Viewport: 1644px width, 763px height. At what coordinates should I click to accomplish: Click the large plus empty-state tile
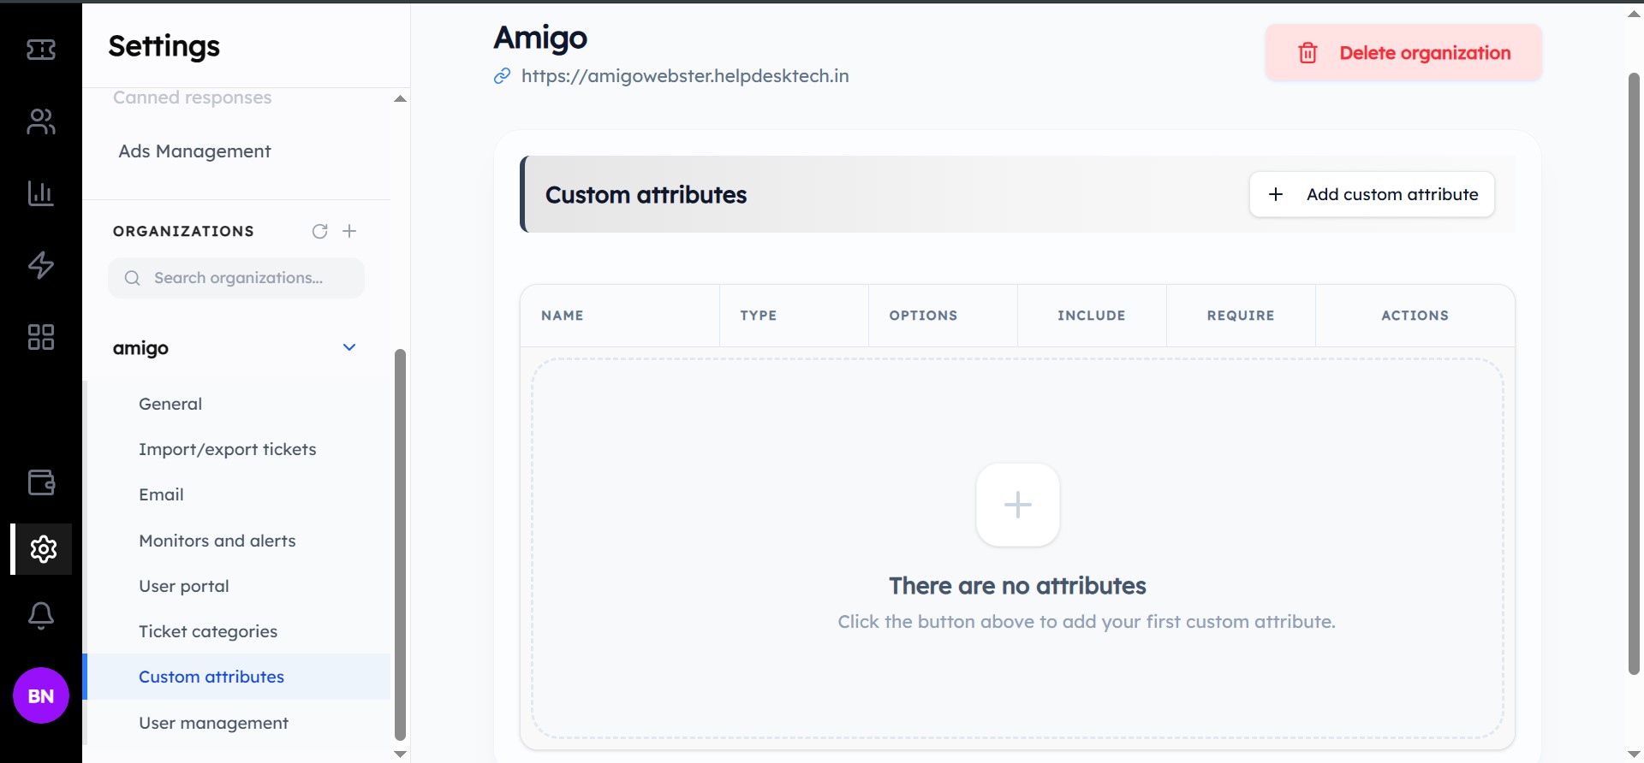(x=1017, y=505)
